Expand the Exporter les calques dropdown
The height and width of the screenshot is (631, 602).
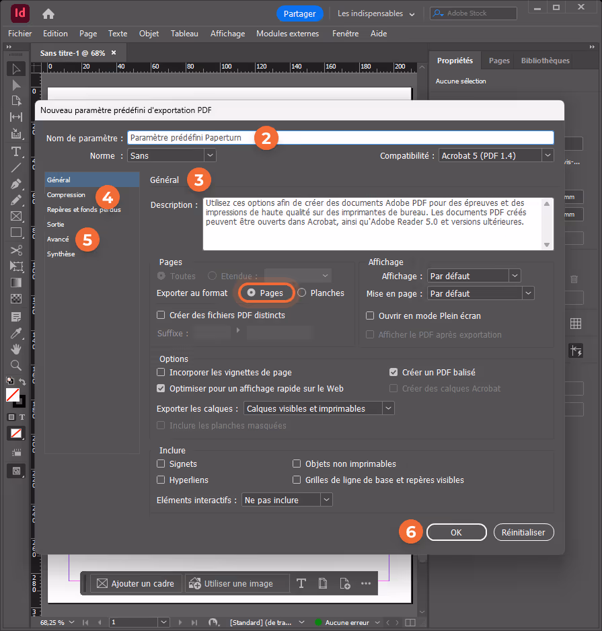tap(319, 408)
